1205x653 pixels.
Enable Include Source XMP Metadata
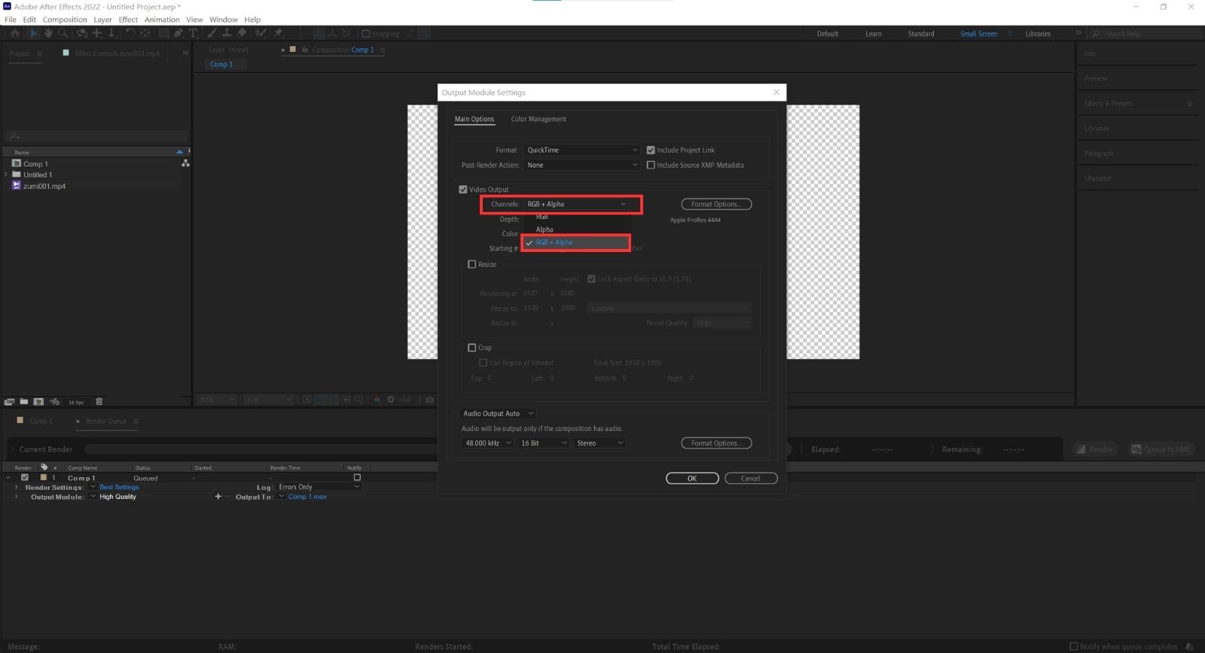pyautogui.click(x=651, y=165)
